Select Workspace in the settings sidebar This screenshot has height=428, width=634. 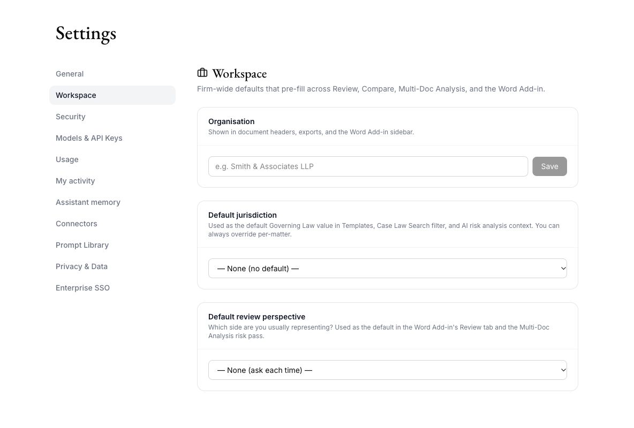[x=112, y=95]
